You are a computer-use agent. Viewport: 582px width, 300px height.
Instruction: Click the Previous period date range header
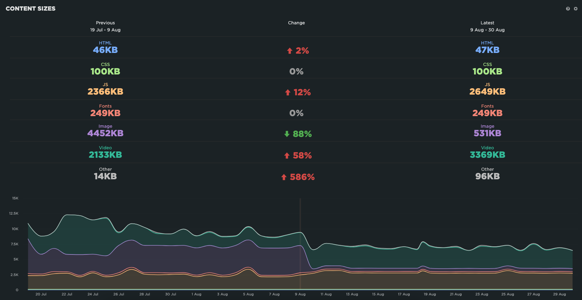(105, 30)
